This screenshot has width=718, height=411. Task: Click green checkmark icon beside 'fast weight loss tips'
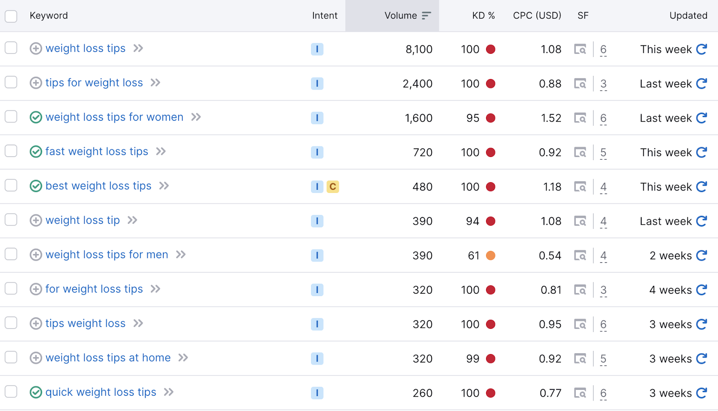click(36, 152)
